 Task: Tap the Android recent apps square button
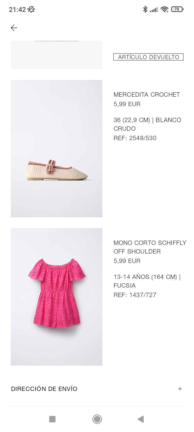coord(52,419)
